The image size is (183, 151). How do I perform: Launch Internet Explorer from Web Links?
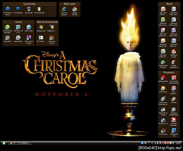click(x=64, y=11)
